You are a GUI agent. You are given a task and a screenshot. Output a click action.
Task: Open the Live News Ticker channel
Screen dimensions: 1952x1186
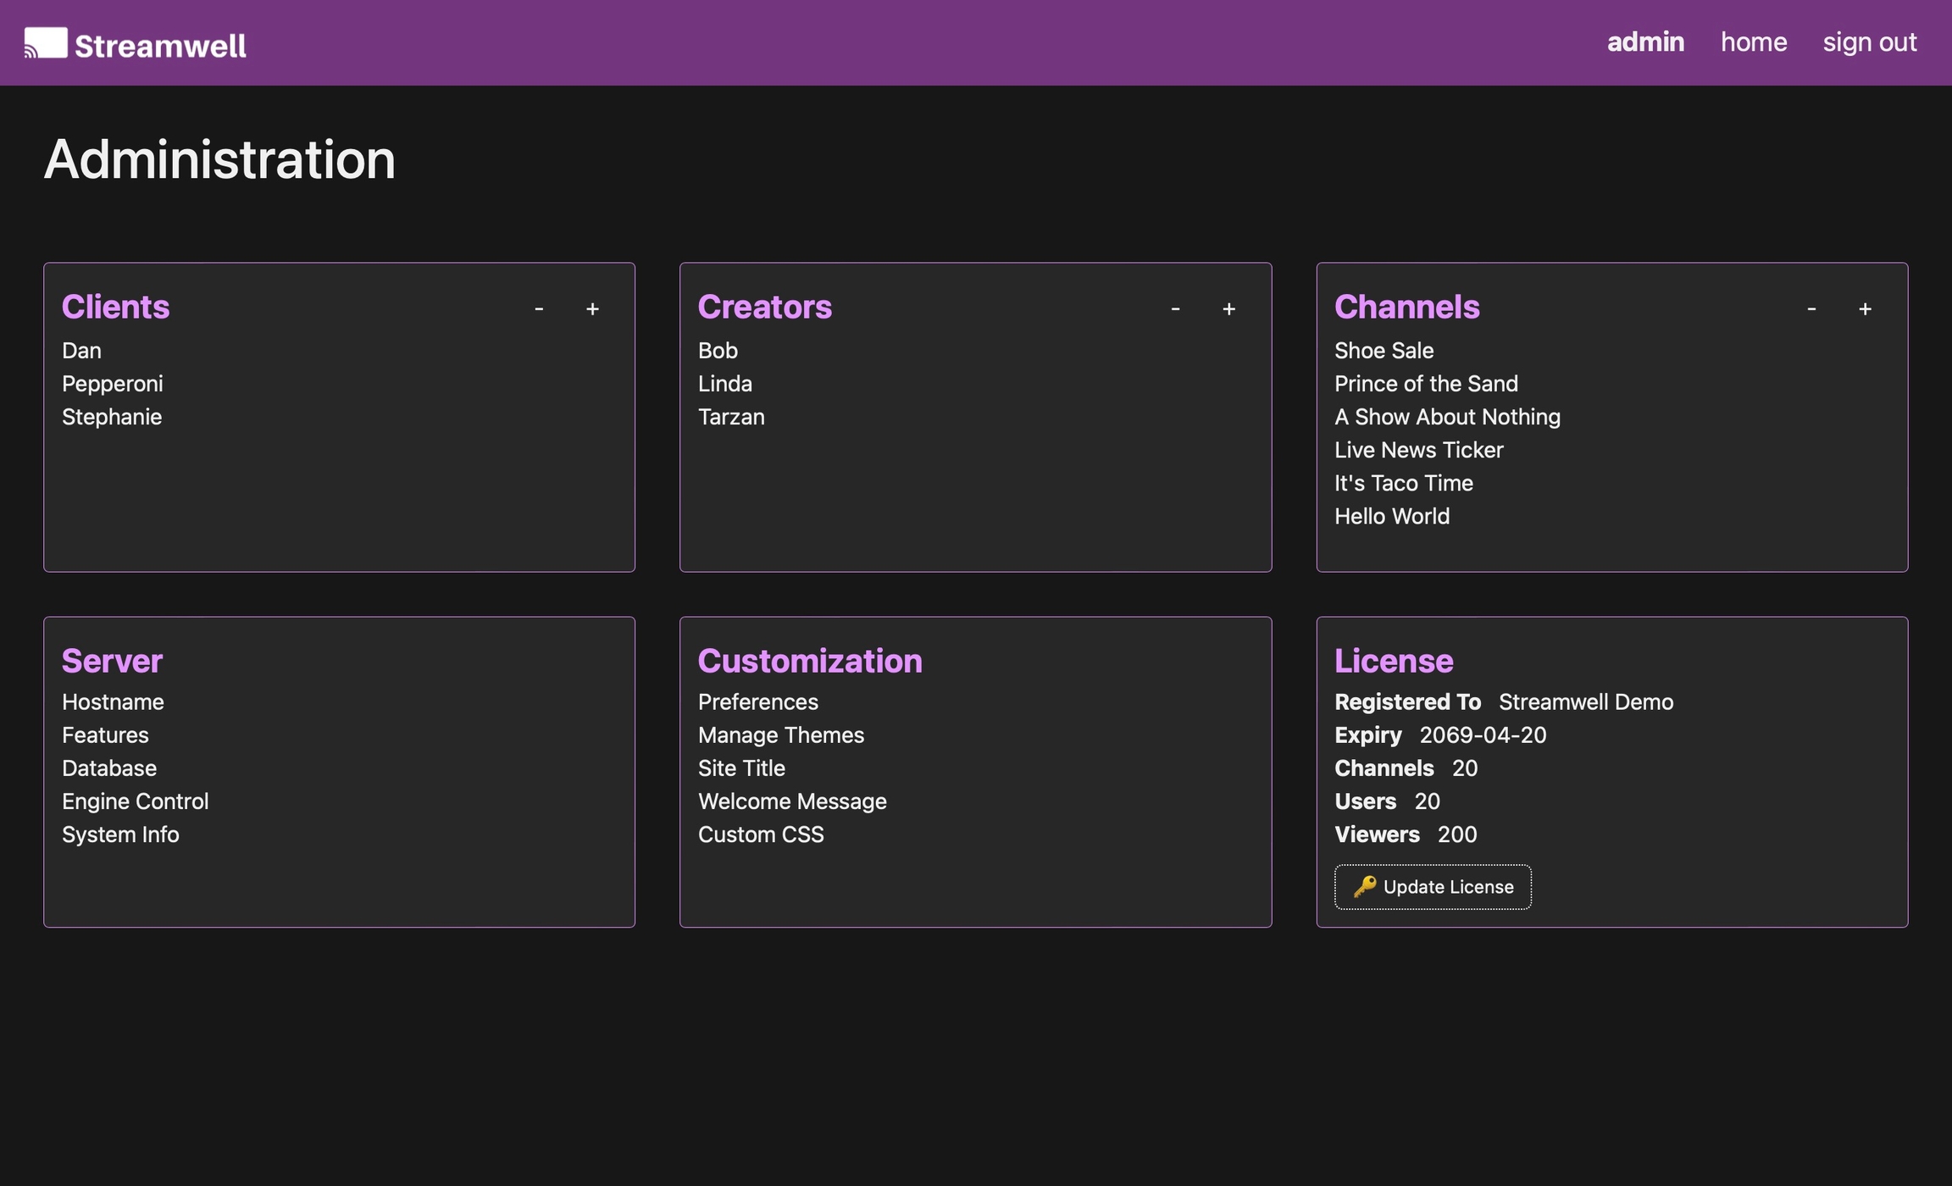pos(1418,450)
